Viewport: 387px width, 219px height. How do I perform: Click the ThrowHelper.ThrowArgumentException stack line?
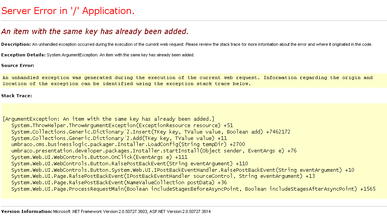tap(122, 125)
